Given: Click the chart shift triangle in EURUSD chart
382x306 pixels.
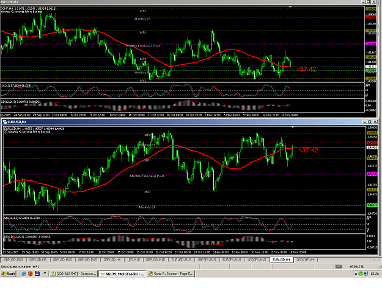Looking at the screenshot, I should pos(293,127).
